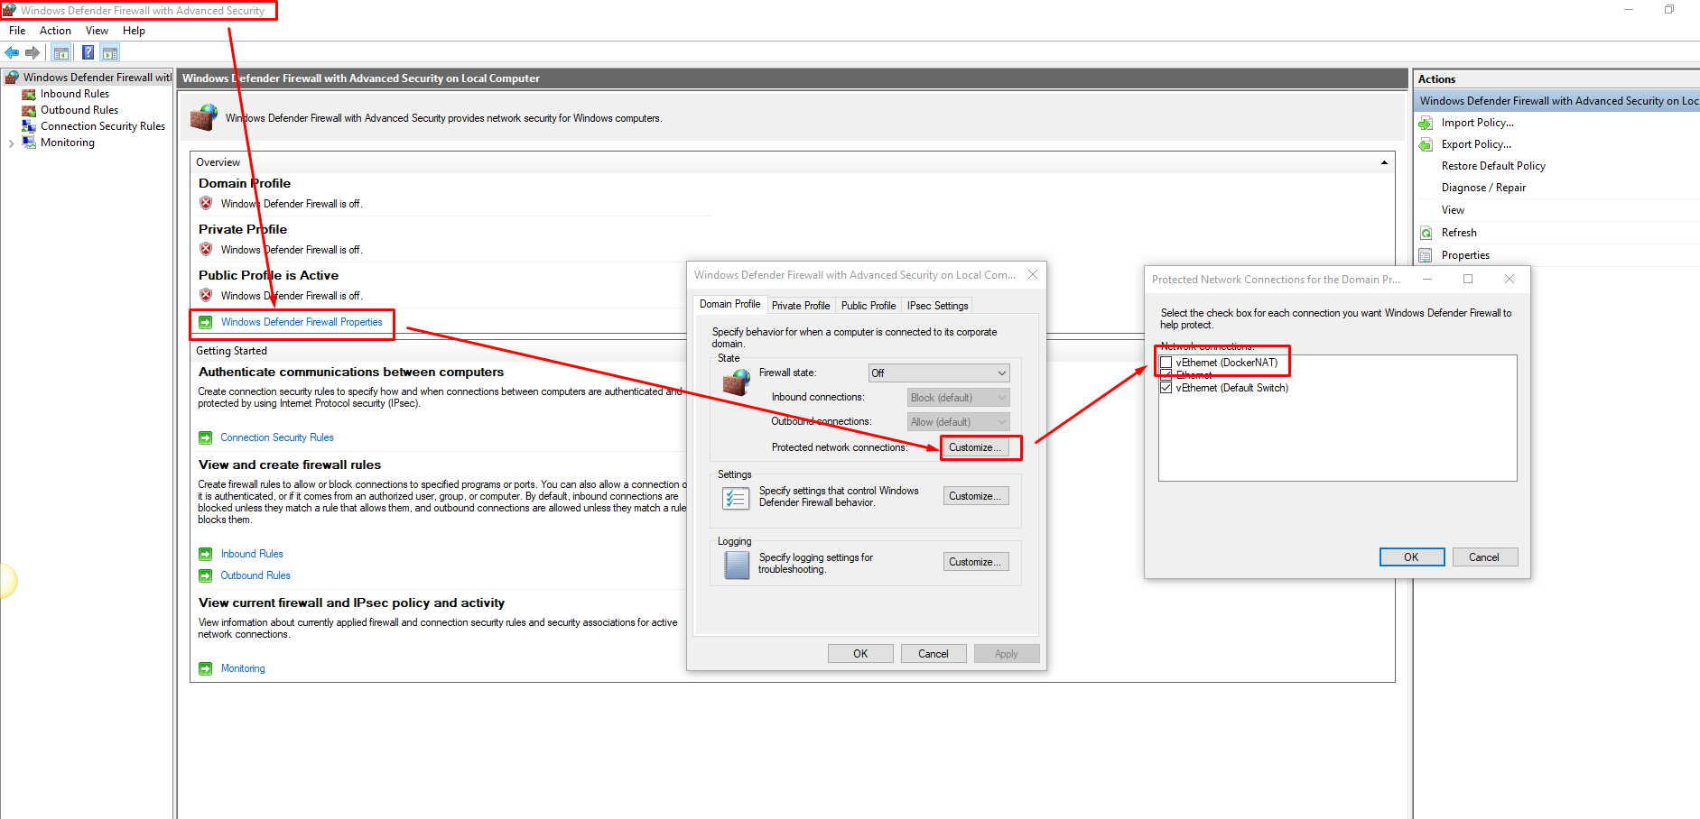Click the green arrow icon beside Monitoring link
The height and width of the screenshot is (819, 1700).
(x=206, y=668)
